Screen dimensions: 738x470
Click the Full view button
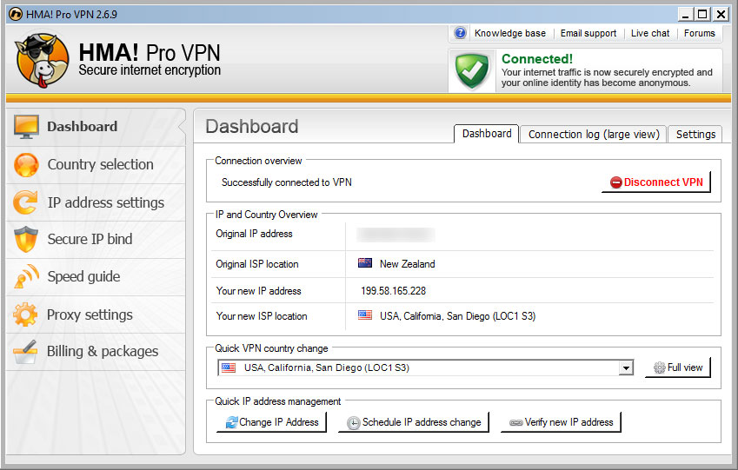pos(678,367)
